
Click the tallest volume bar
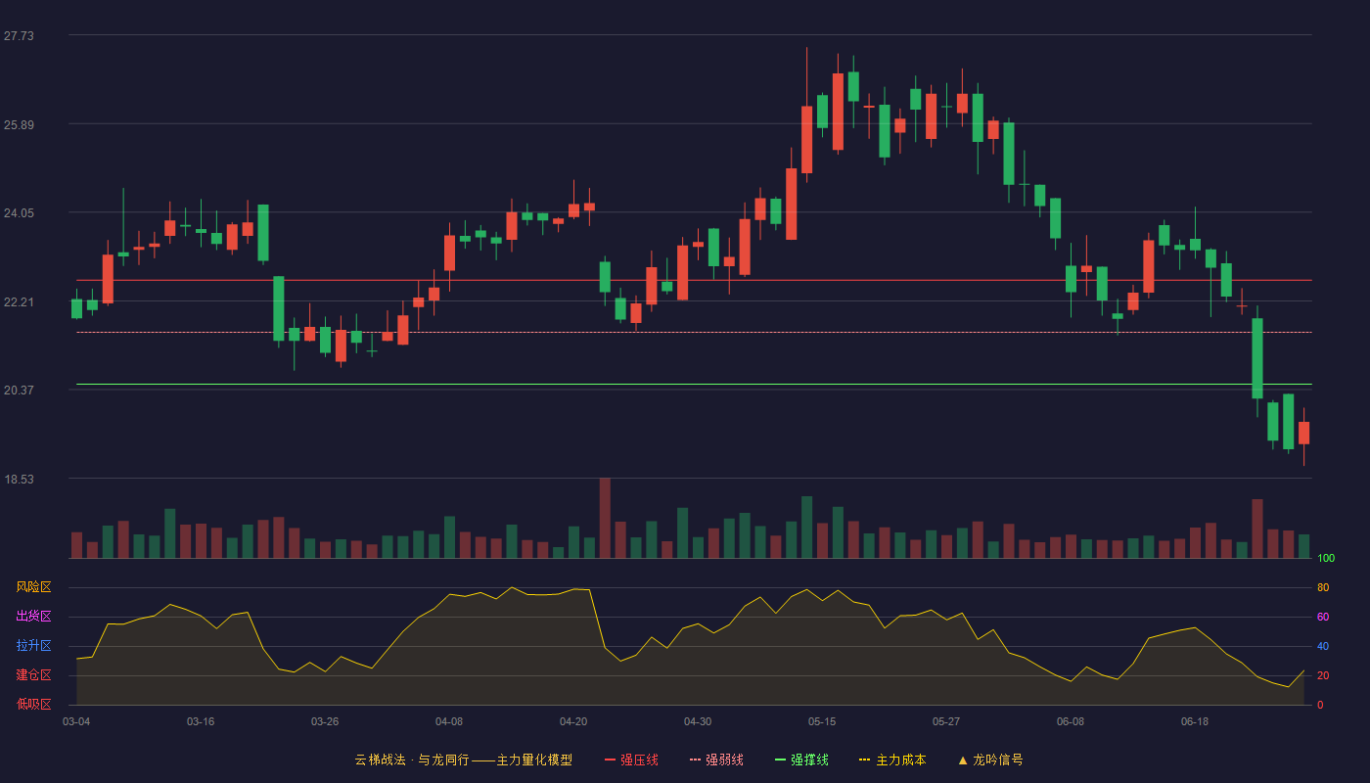coord(605,518)
